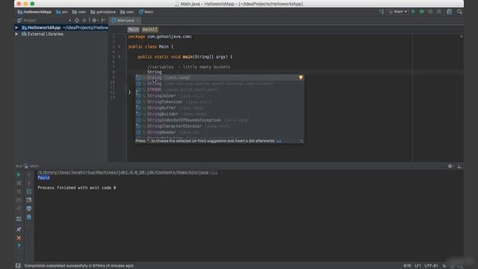Collapse all in the Project panel header
This screenshot has width=478, height=269.
[x=84, y=20]
